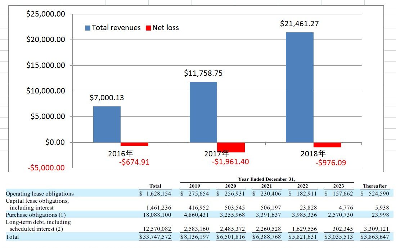Click the Operating lease obligations row label
The image size is (396, 248).
point(40,193)
